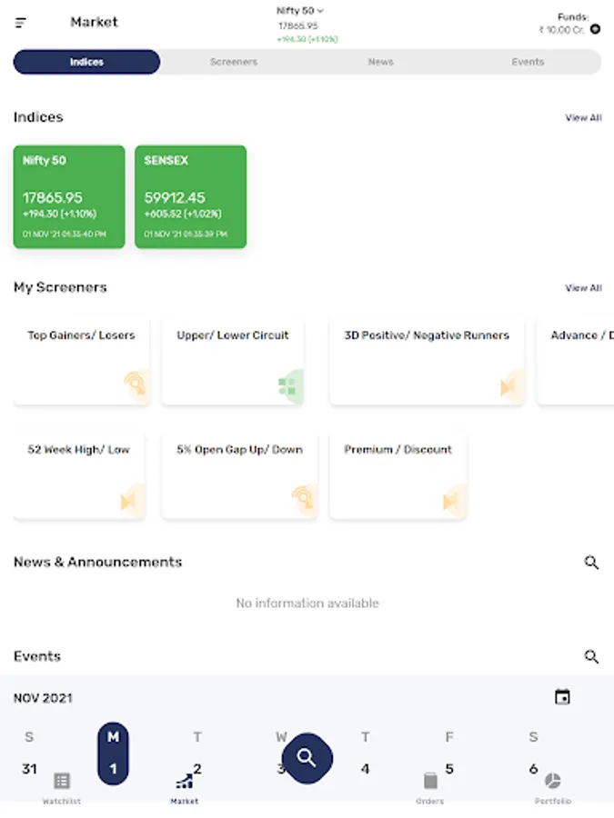Open the SENSEX index card
The image size is (614, 818).
pos(190,196)
